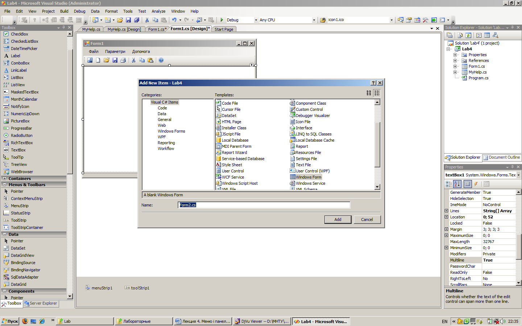Expand the Properties node in Solution Explorer

455,55
